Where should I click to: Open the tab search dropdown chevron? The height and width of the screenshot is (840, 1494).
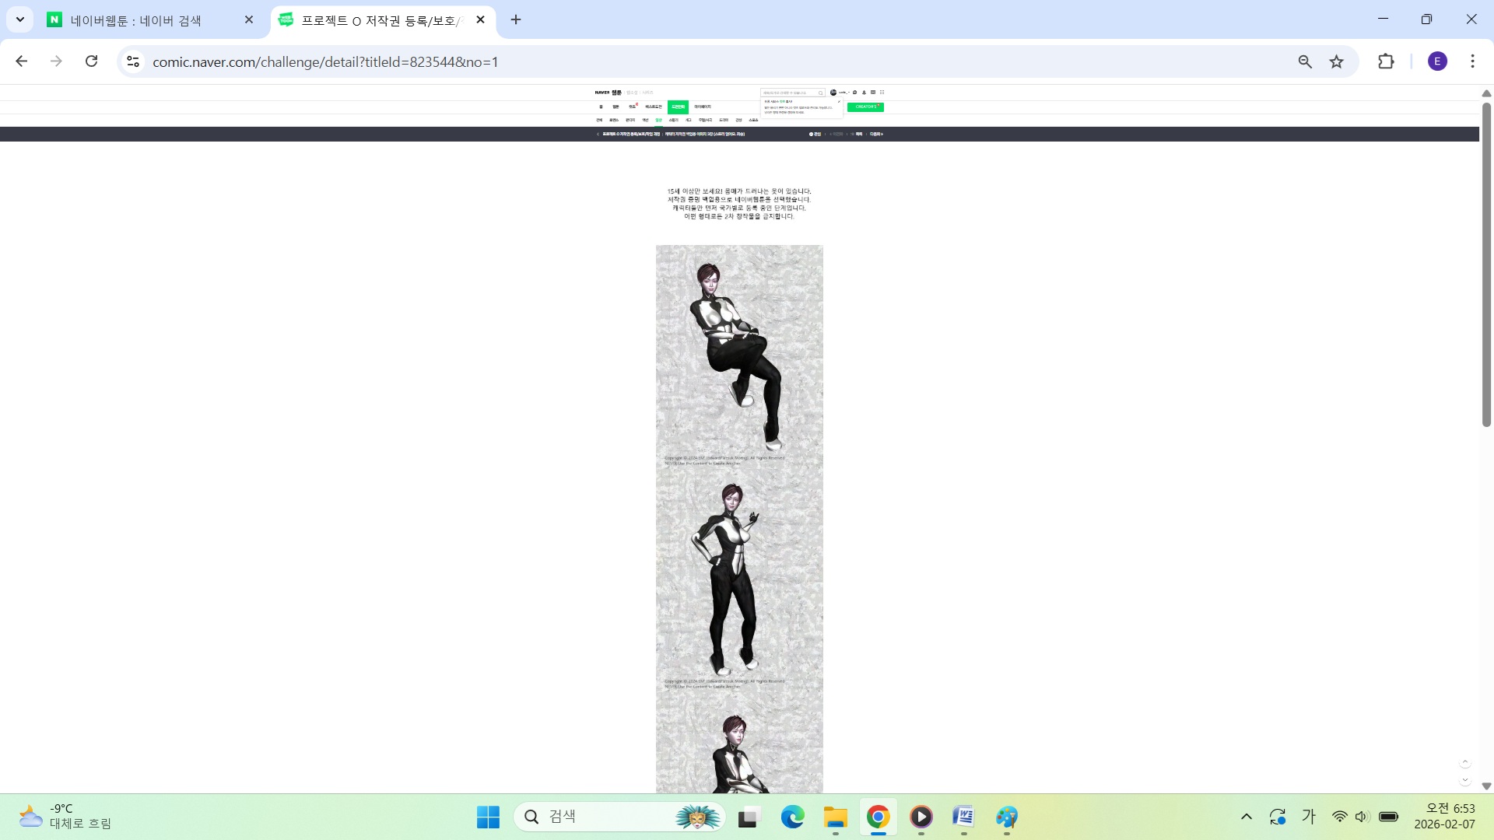pyautogui.click(x=20, y=19)
